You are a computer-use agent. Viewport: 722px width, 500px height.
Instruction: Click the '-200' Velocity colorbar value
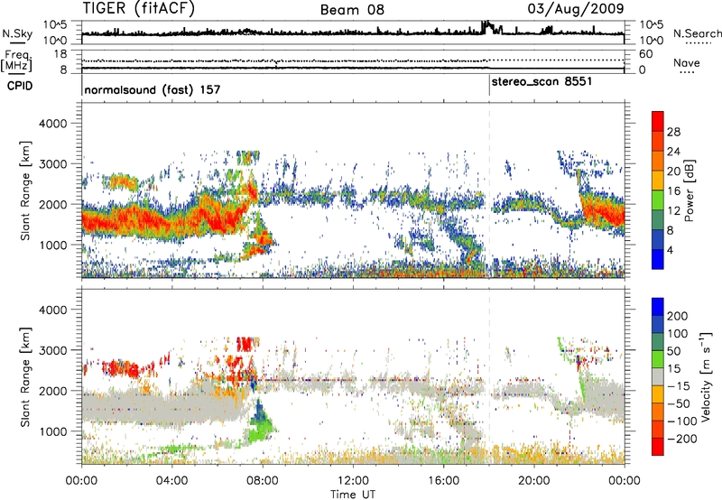pos(681,439)
